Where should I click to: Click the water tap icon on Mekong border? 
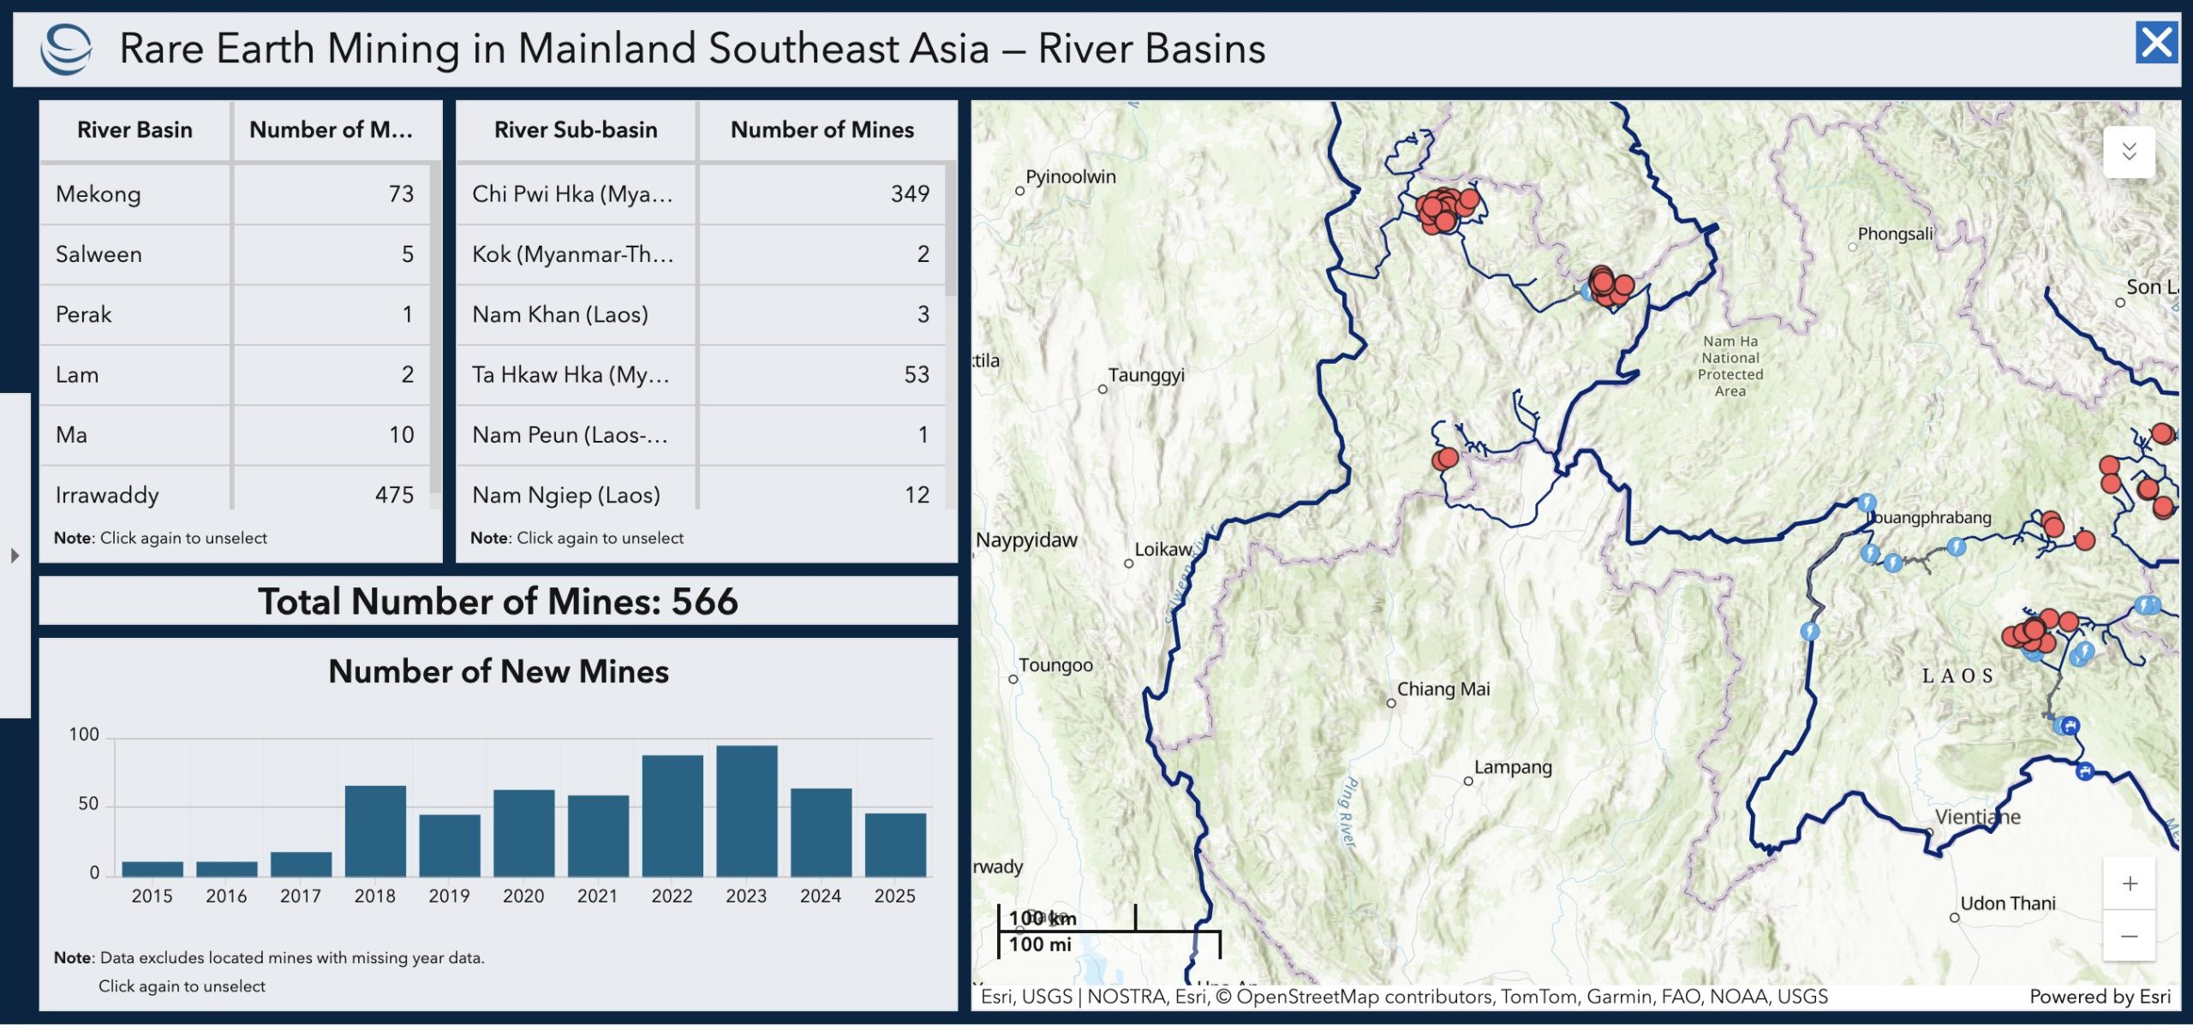tap(2085, 771)
